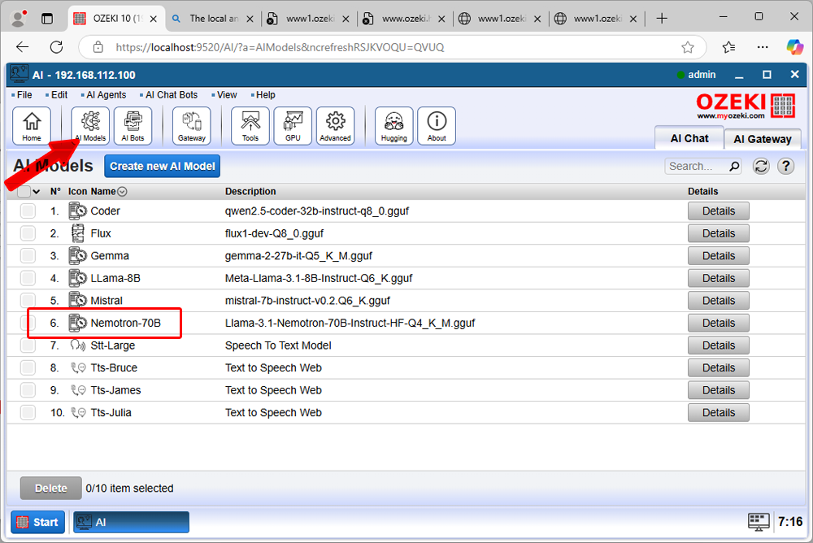
Task: Open the About info icon
Action: tap(437, 126)
